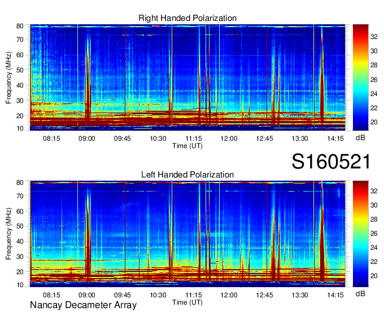Click the 70 MHz tick on the right-handed plot

tap(20, 40)
